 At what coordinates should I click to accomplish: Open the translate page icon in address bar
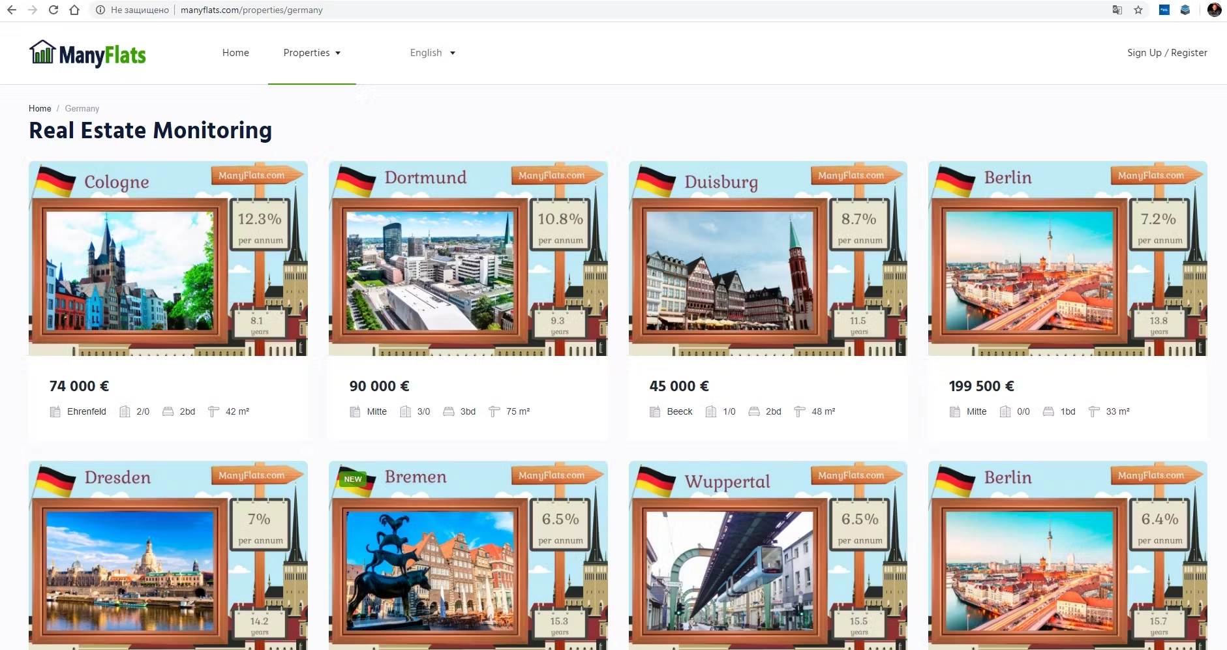point(1117,10)
